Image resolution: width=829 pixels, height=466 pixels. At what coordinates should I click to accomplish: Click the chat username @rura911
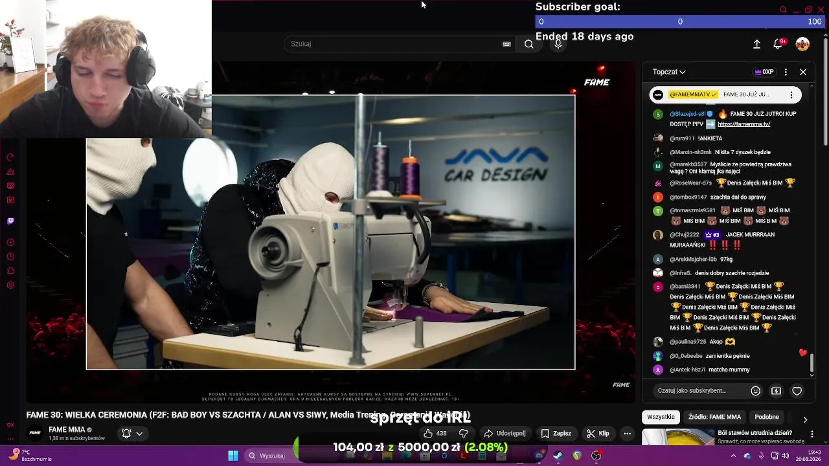[682, 139]
